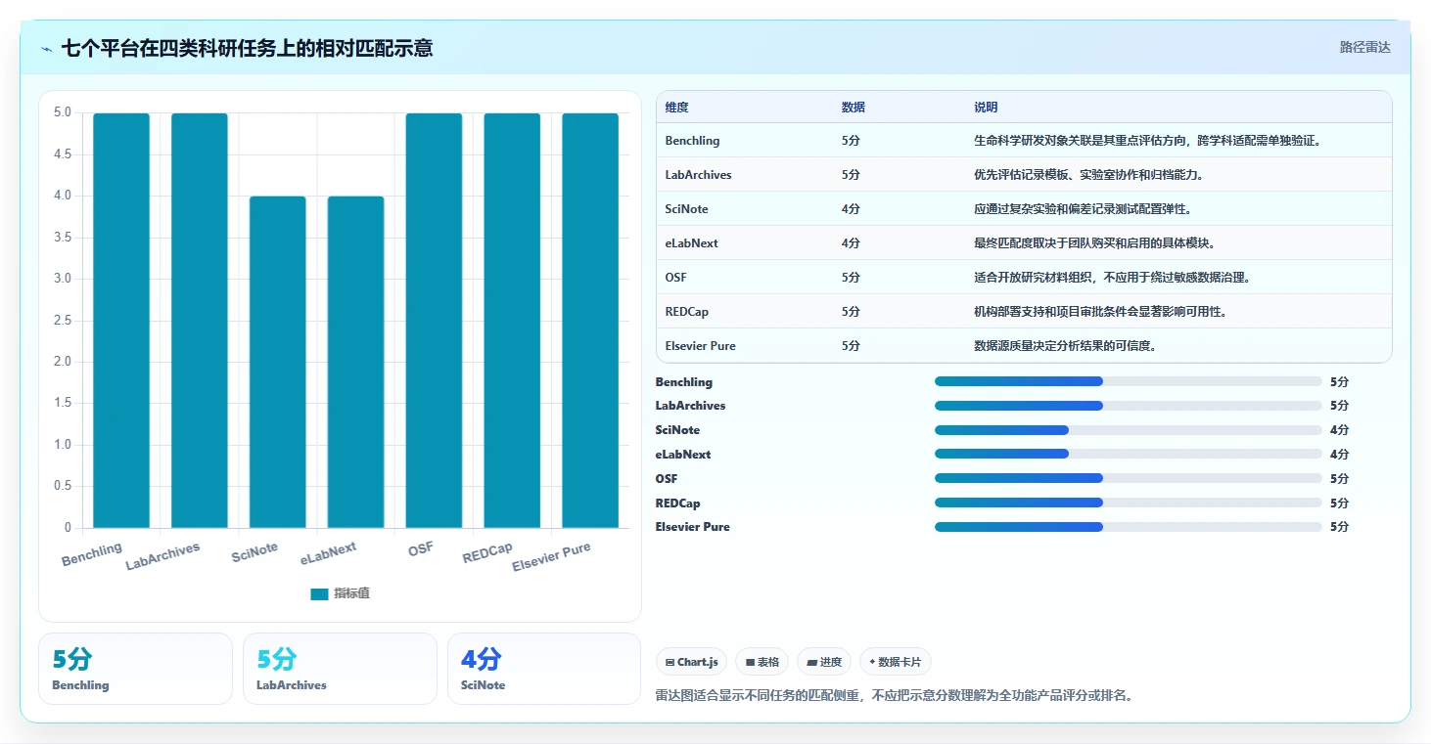Click the Benchling progress bar

point(1129,382)
